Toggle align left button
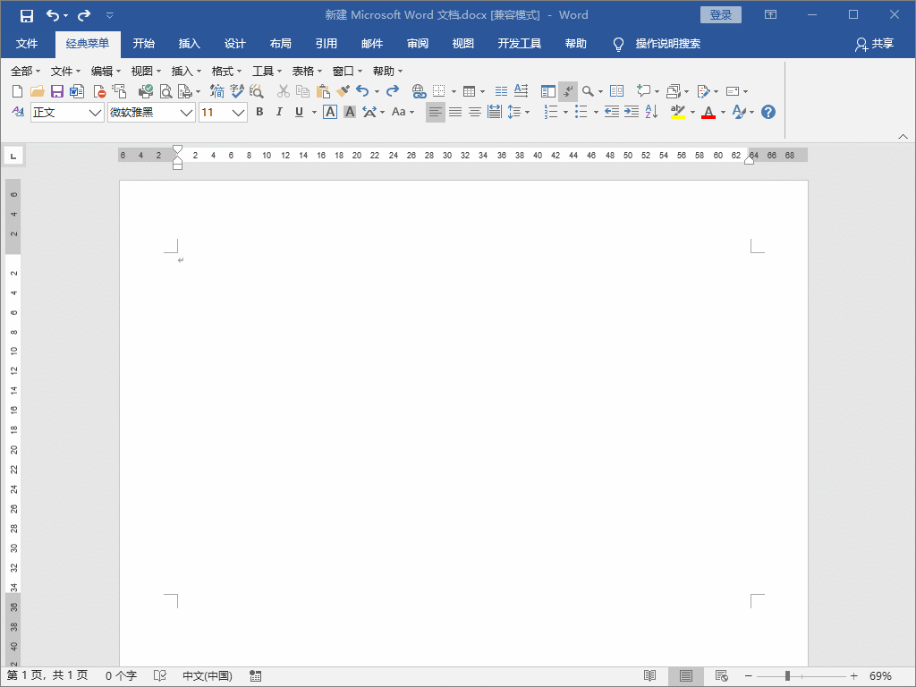The height and width of the screenshot is (687, 916). 436,112
